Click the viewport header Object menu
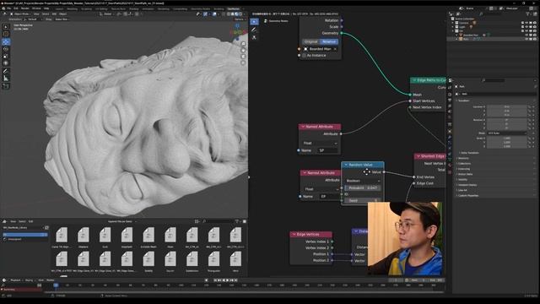Viewport: 540px width, 304px height. tap(62, 14)
